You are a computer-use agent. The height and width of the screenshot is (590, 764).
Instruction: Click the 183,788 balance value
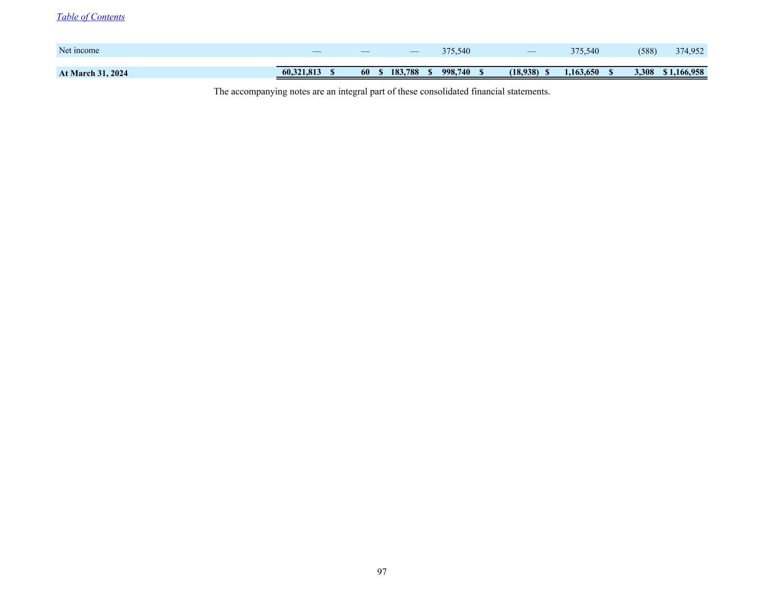point(405,72)
